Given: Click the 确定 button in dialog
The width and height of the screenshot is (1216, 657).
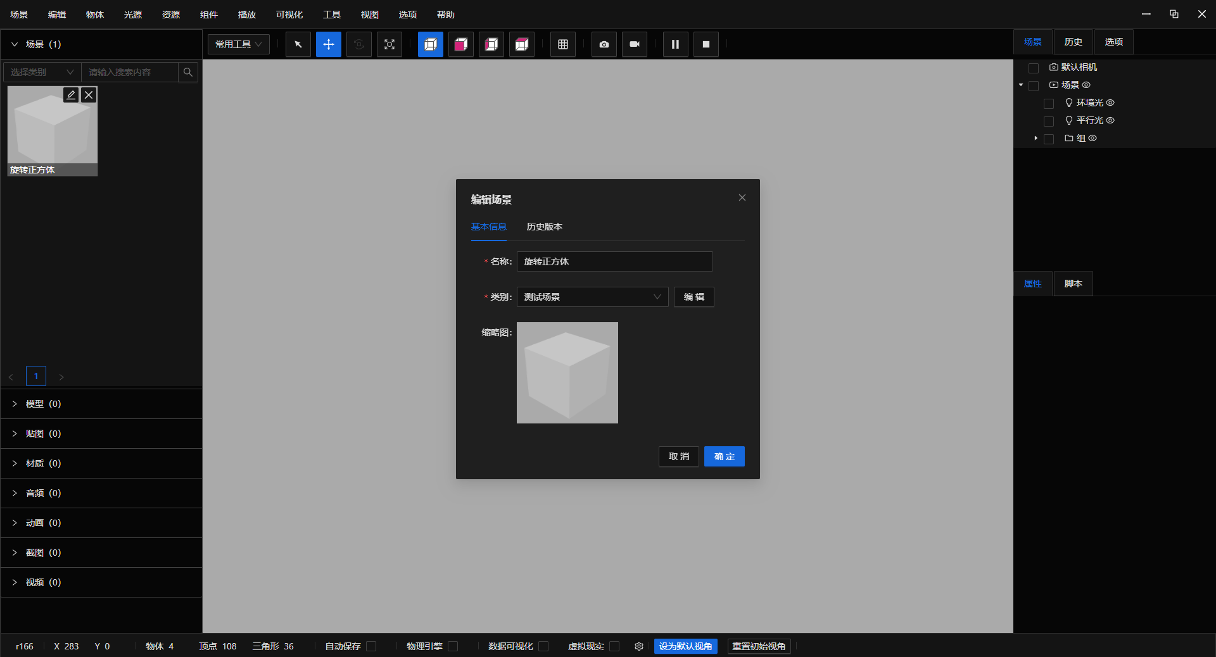Looking at the screenshot, I should tap(724, 456).
